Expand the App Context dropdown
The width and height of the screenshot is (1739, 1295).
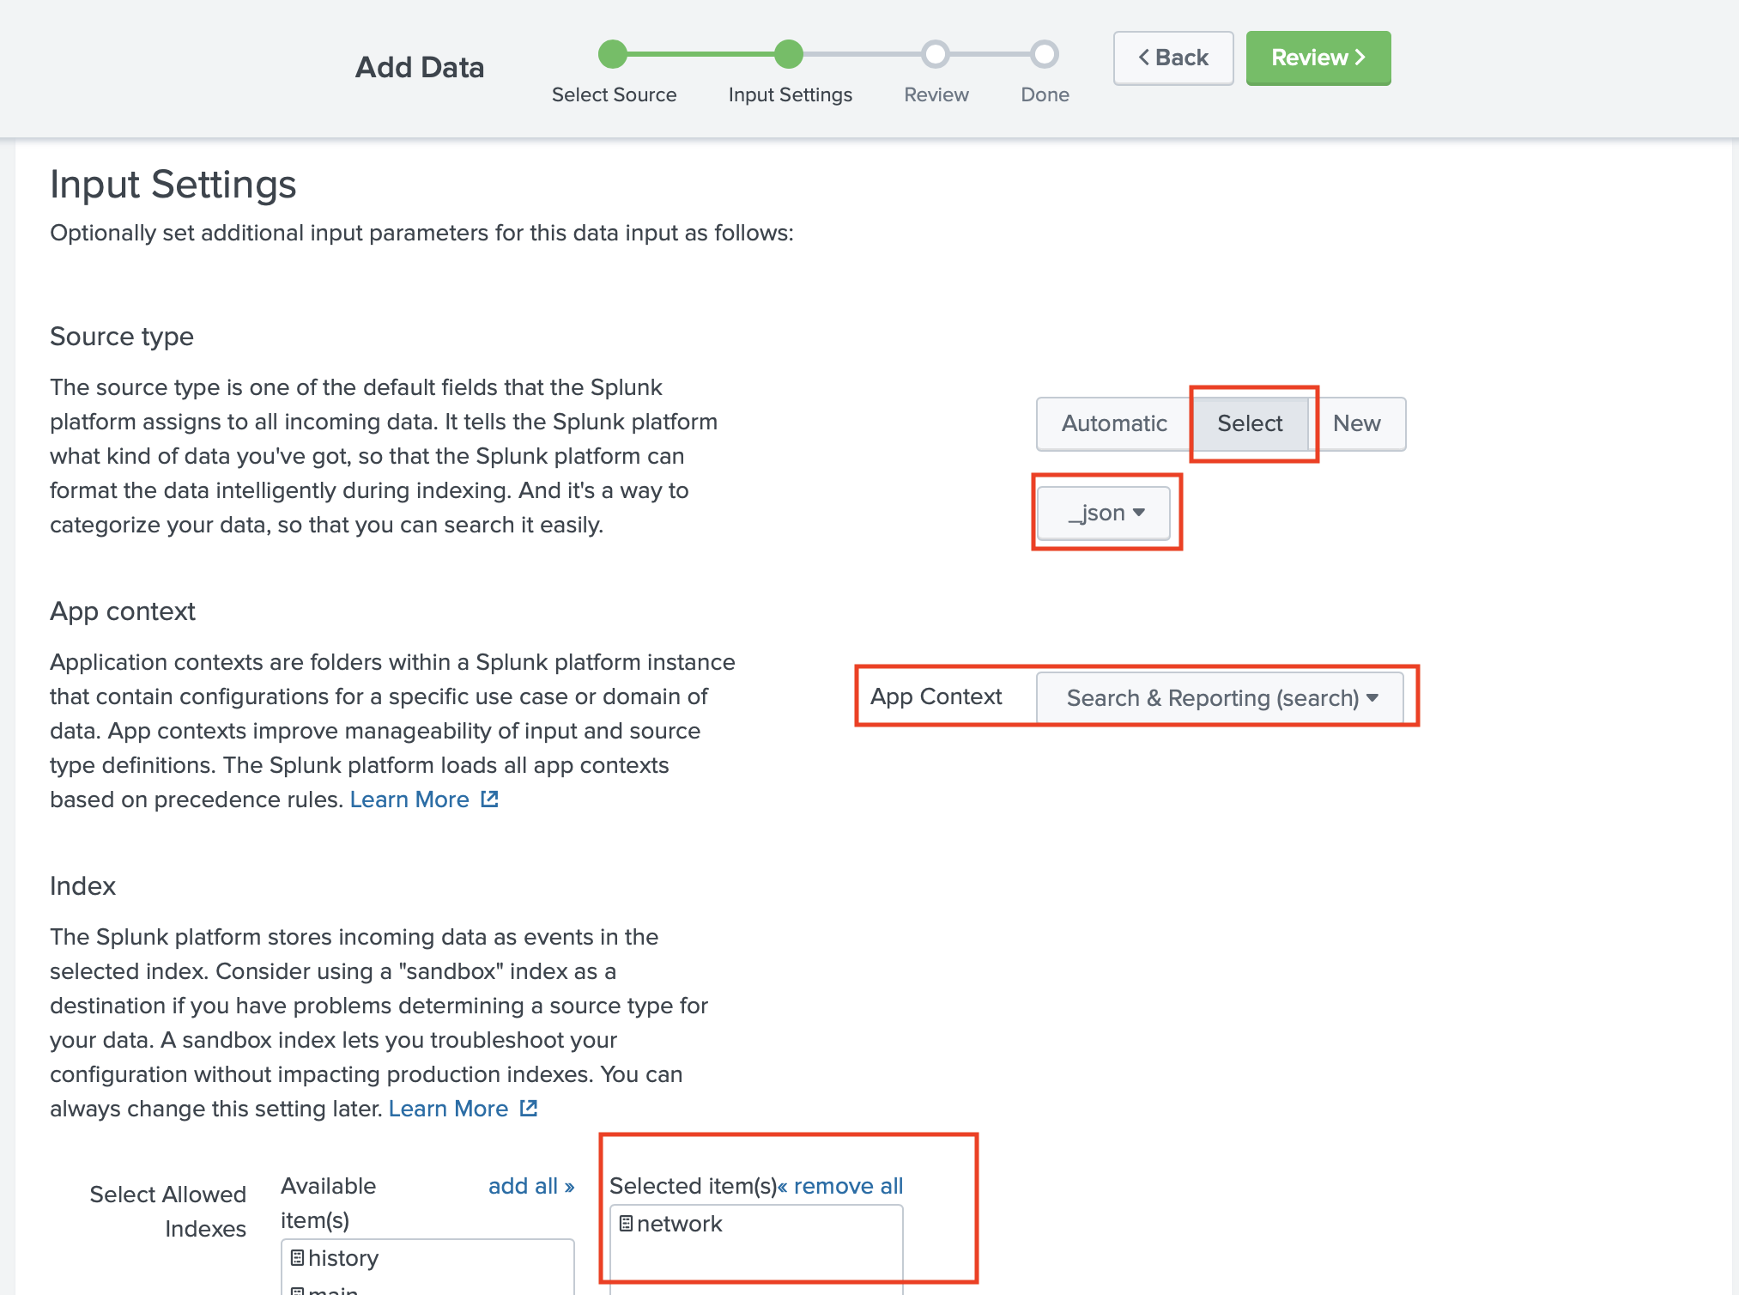pyautogui.click(x=1220, y=697)
